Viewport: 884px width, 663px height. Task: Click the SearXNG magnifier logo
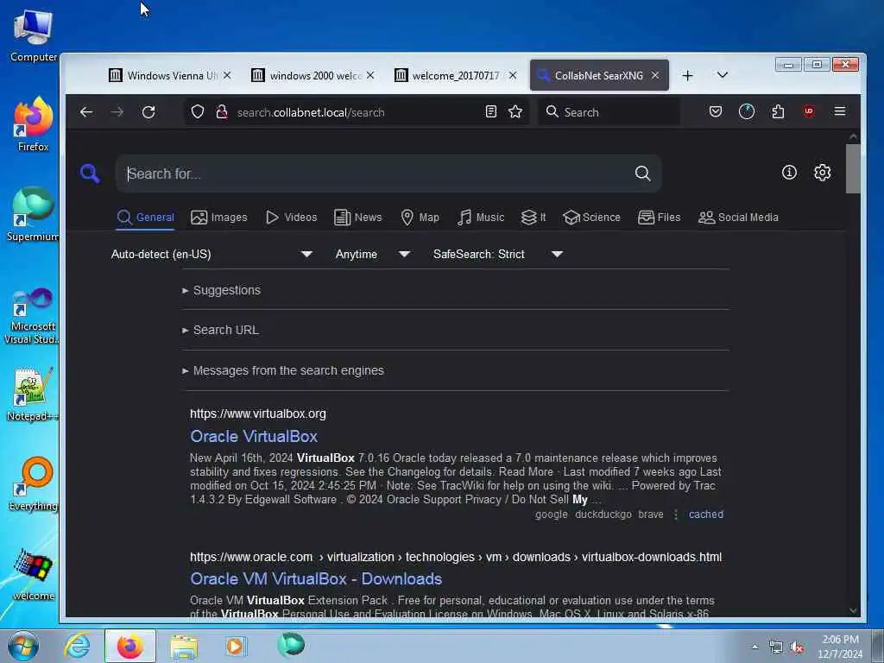point(90,173)
